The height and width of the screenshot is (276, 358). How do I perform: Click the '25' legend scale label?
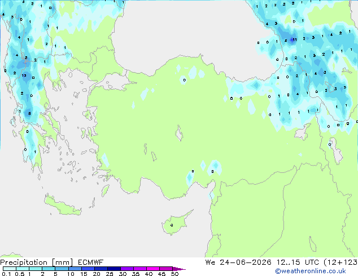point(110,274)
